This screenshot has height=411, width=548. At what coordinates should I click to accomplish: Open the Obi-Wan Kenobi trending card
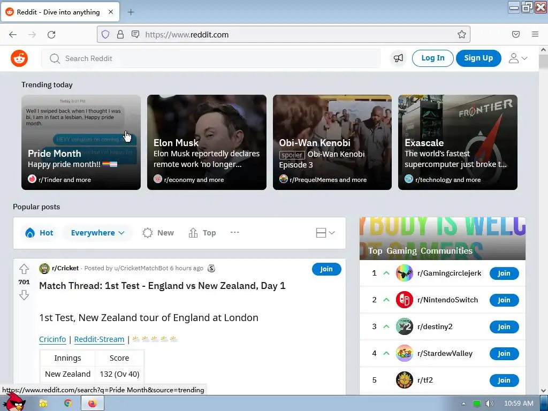pos(332,142)
